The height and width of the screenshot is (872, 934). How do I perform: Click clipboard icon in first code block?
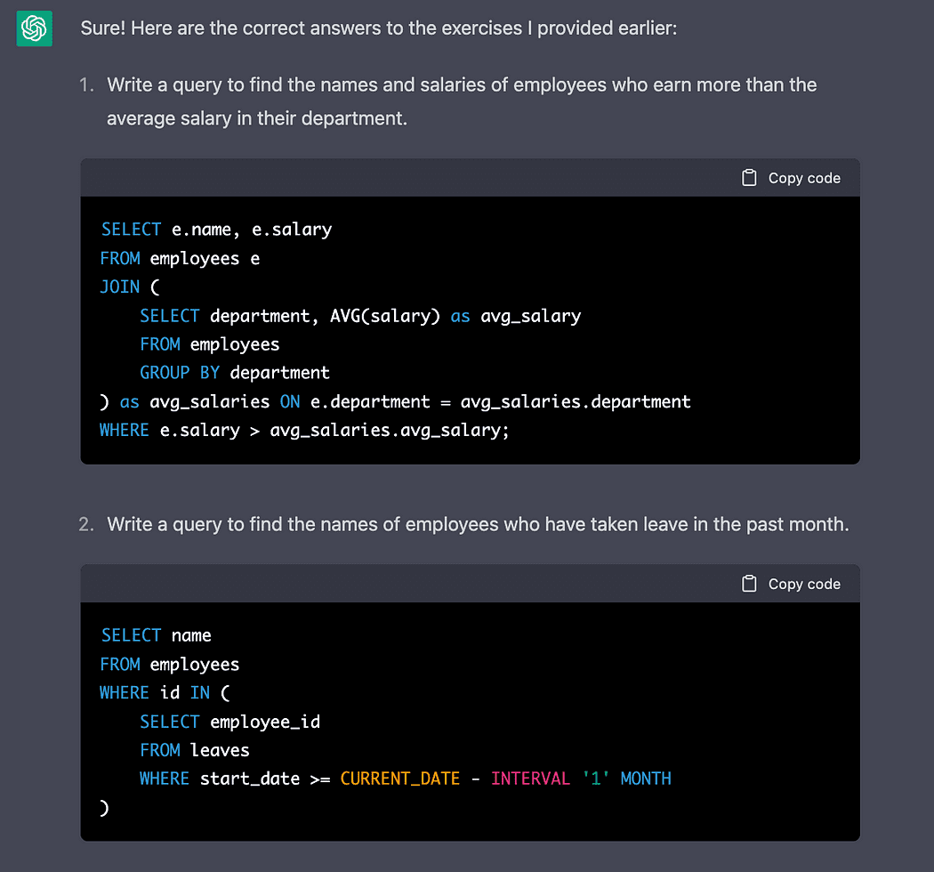point(749,178)
